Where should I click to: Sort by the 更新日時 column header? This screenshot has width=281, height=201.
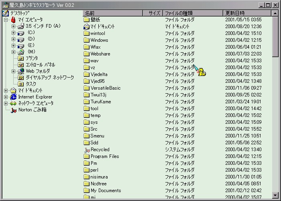point(247,13)
